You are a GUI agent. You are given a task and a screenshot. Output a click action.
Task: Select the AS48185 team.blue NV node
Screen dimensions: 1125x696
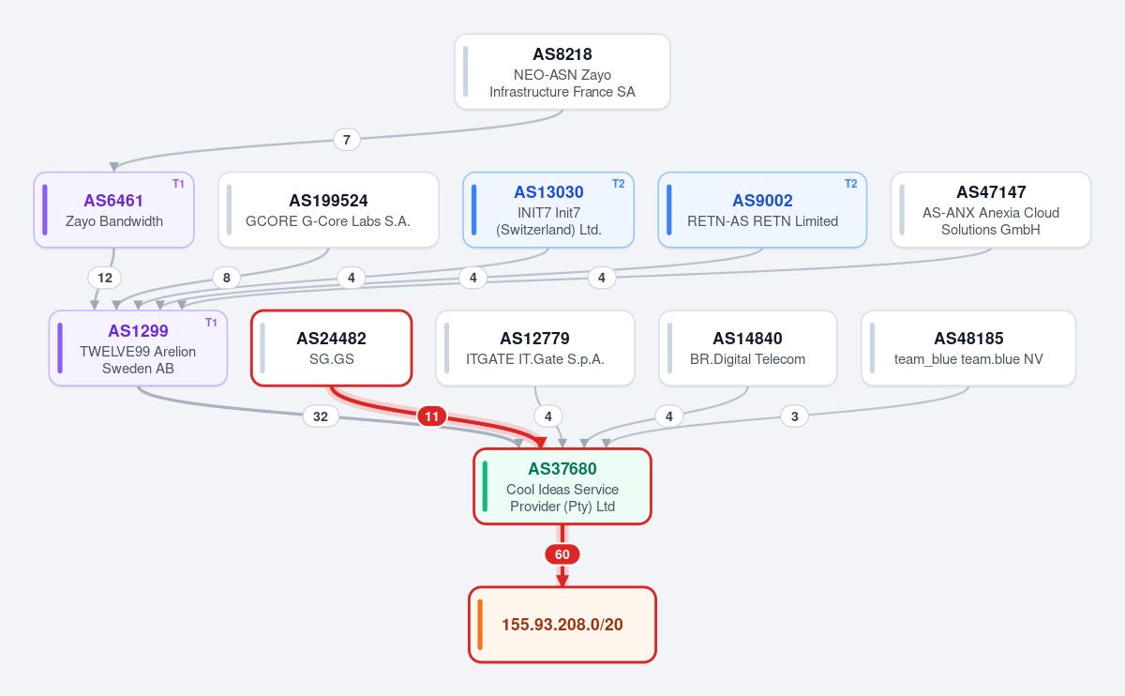(968, 348)
